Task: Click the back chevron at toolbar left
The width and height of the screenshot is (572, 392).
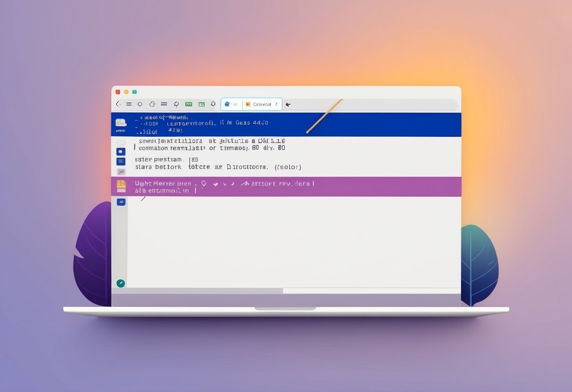Action: 117,104
